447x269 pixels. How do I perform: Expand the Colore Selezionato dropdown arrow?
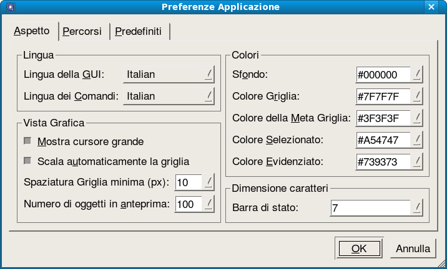coord(417,140)
